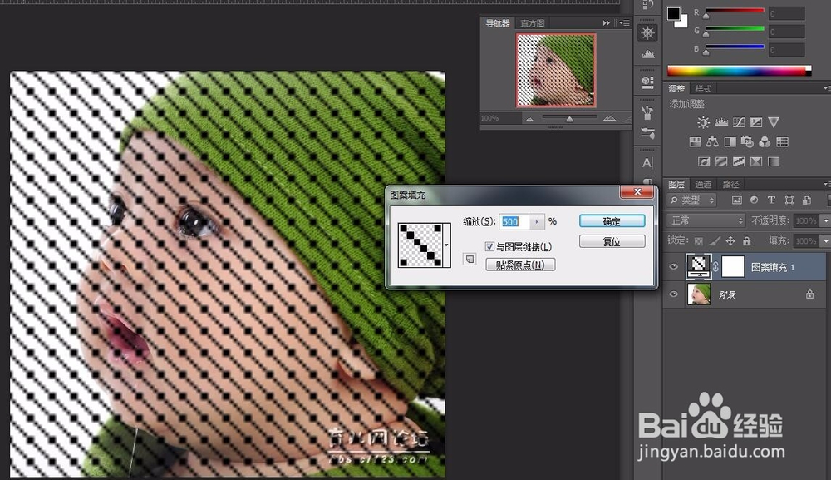The image size is (831, 480).
Task: Uncheck the 与图层链接 checkbox
Action: pos(490,245)
